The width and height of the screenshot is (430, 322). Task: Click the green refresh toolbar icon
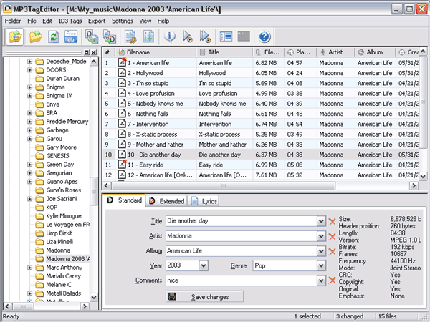click(x=54, y=36)
